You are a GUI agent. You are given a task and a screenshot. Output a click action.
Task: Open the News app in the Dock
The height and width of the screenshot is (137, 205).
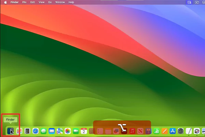click(x=140, y=131)
